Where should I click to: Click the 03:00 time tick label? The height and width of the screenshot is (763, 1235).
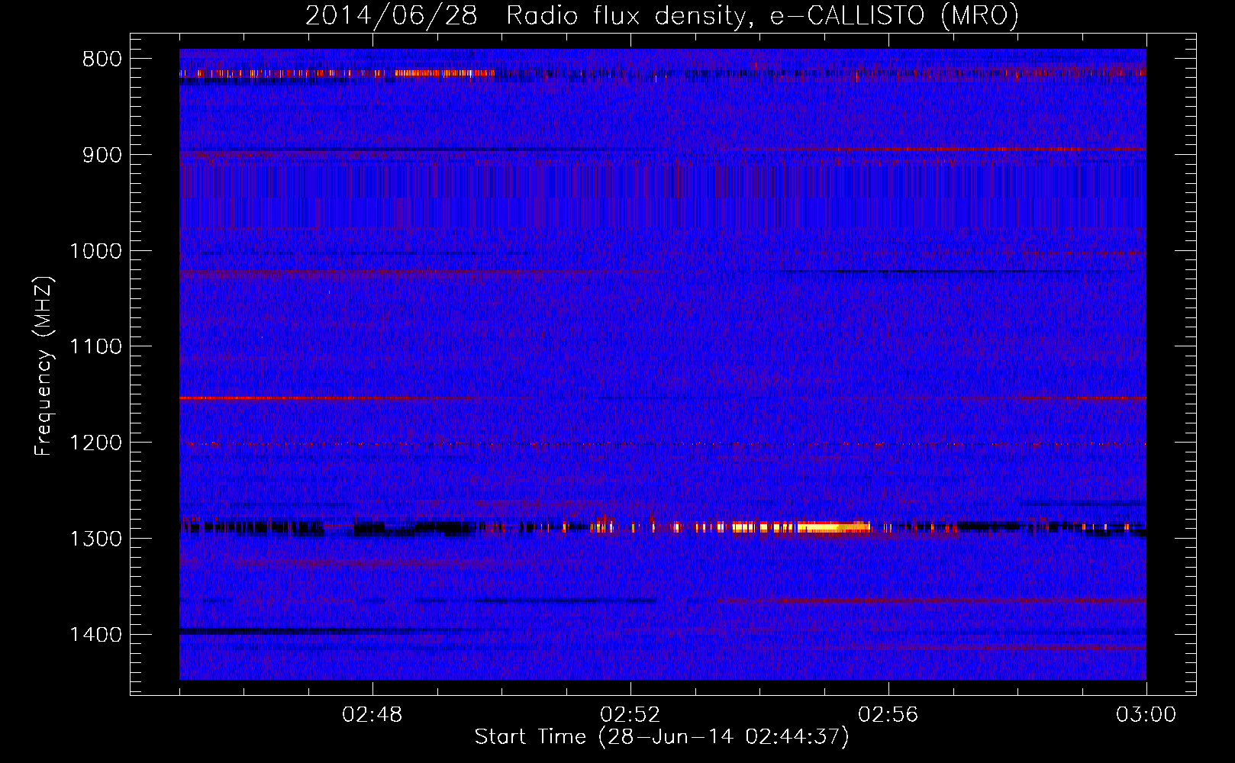pos(1146,715)
